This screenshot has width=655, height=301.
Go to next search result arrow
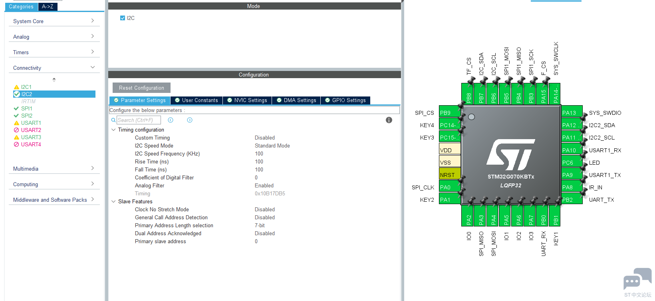pyautogui.click(x=190, y=120)
